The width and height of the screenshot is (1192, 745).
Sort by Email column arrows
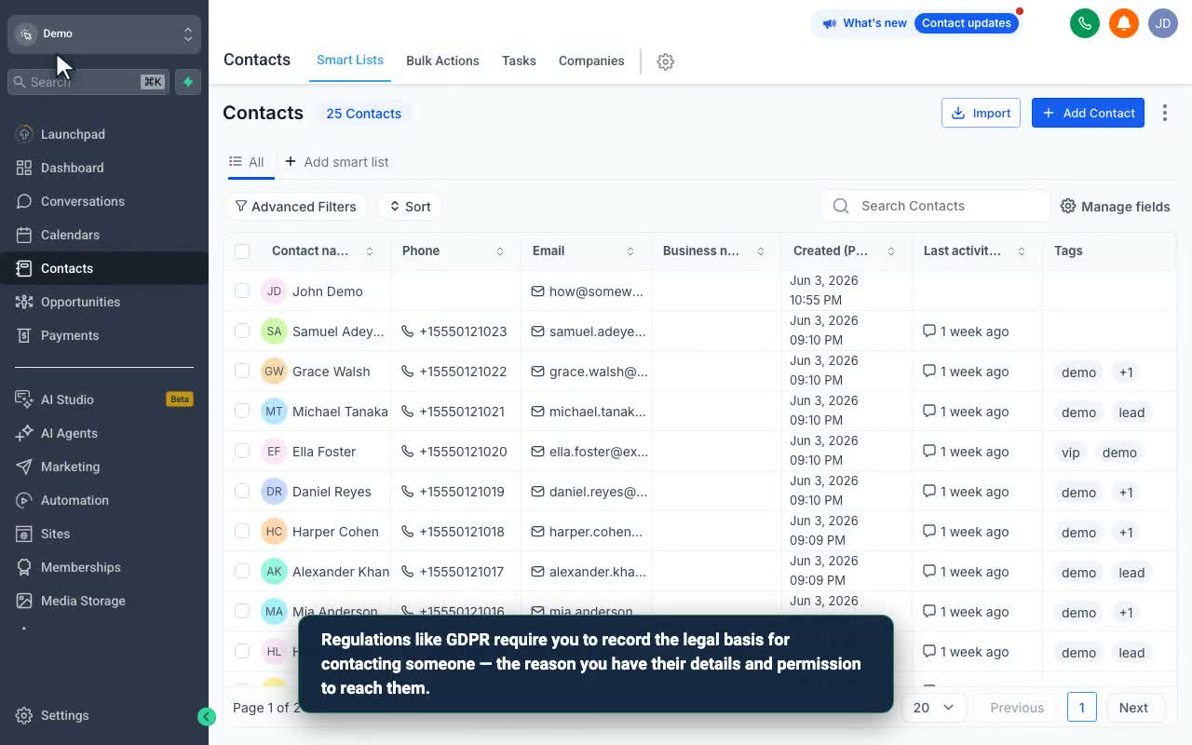coord(630,251)
